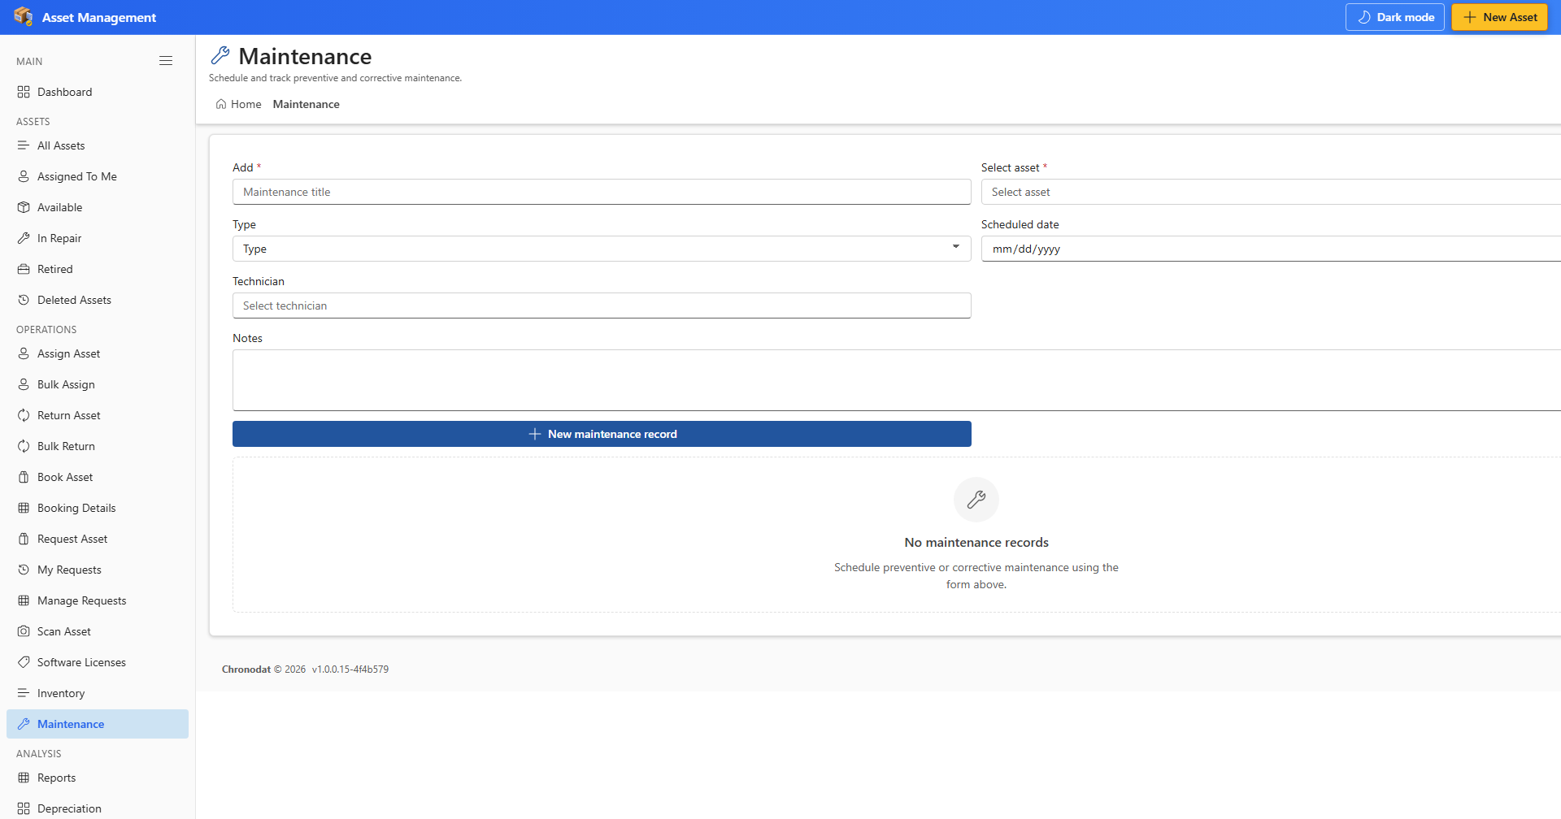Click the Notes text area
This screenshot has width=1561, height=819.
point(897,380)
